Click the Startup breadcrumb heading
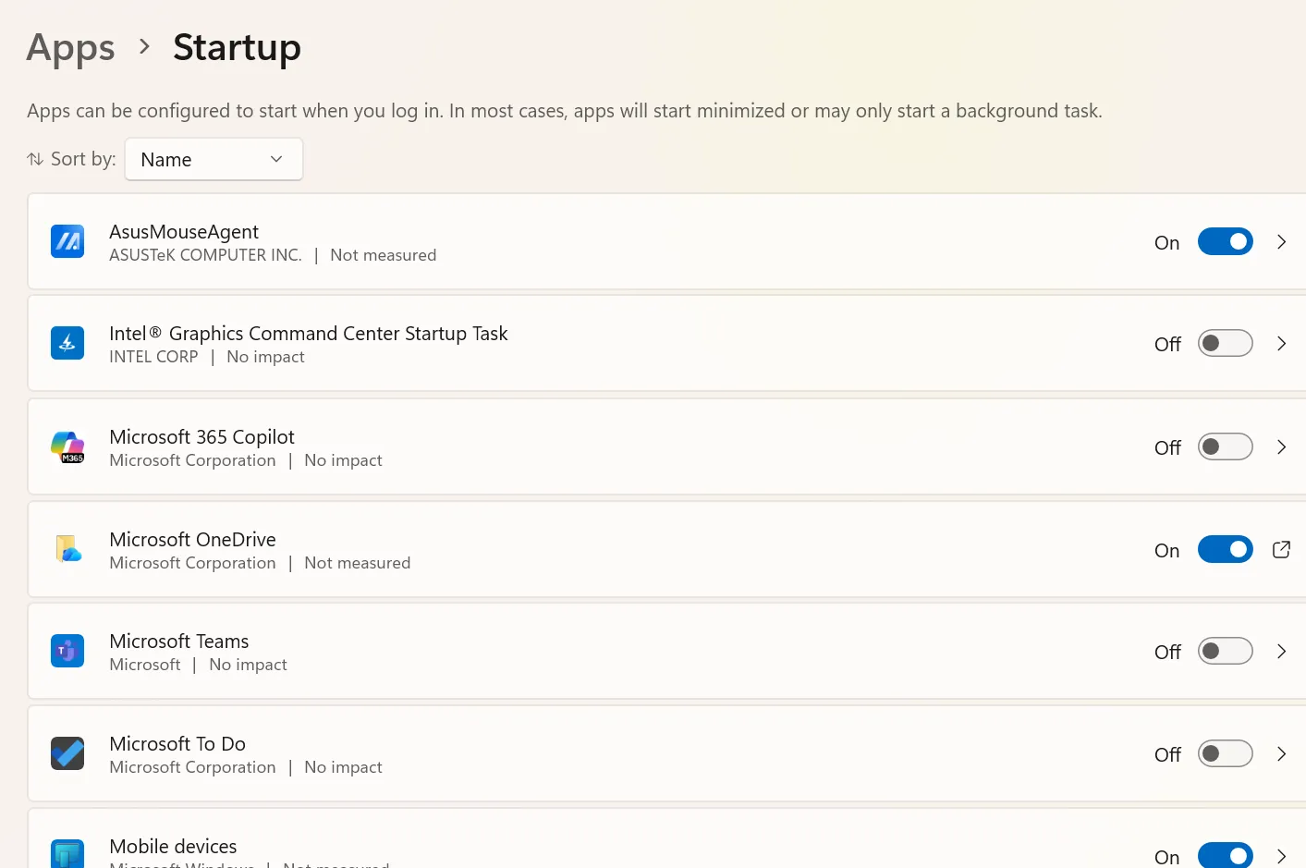This screenshot has width=1306, height=868. click(237, 47)
